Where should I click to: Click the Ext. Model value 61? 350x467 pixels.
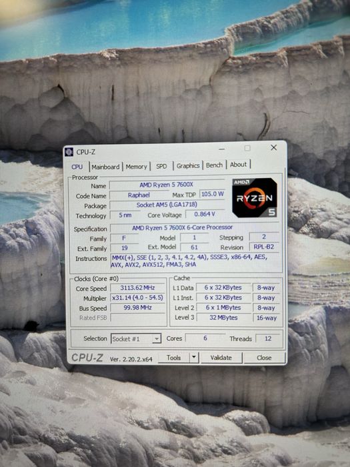tap(195, 248)
